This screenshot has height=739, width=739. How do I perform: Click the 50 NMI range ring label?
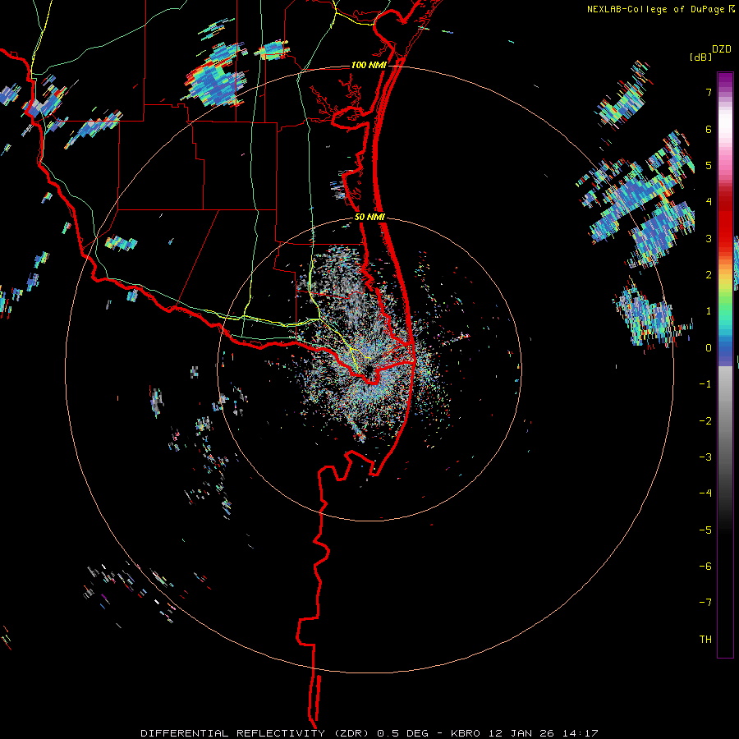tap(370, 218)
